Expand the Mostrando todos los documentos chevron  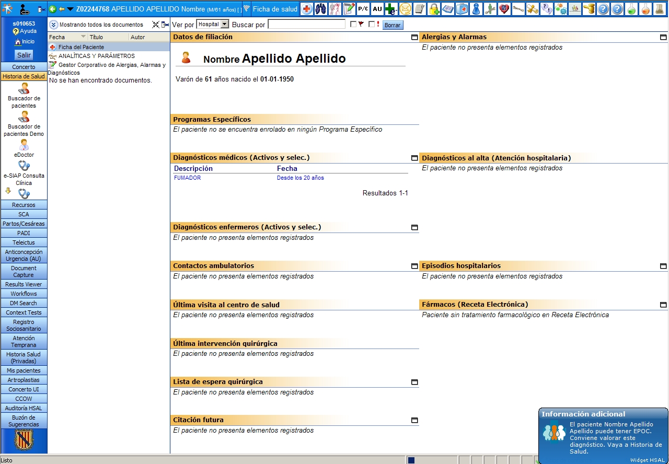53,25
